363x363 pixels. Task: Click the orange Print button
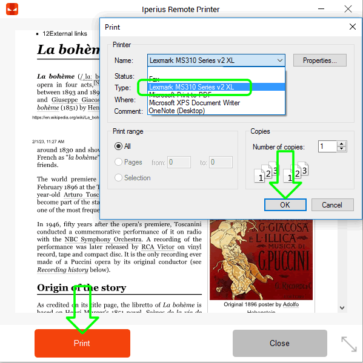(82, 343)
